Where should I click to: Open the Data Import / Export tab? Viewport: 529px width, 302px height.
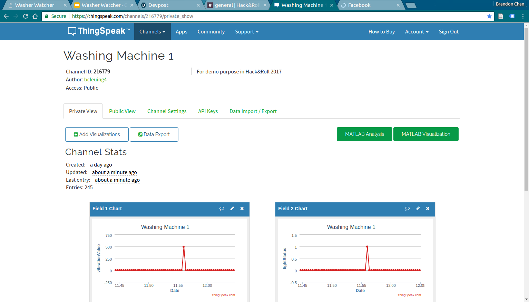pos(253,111)
